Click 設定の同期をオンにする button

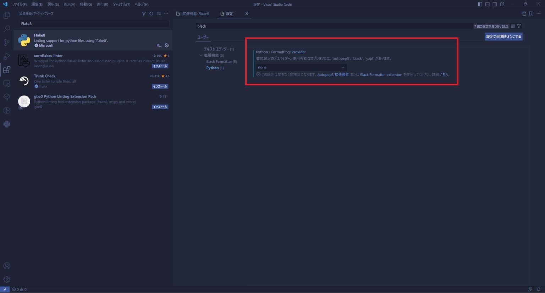[x=503, y=36]
